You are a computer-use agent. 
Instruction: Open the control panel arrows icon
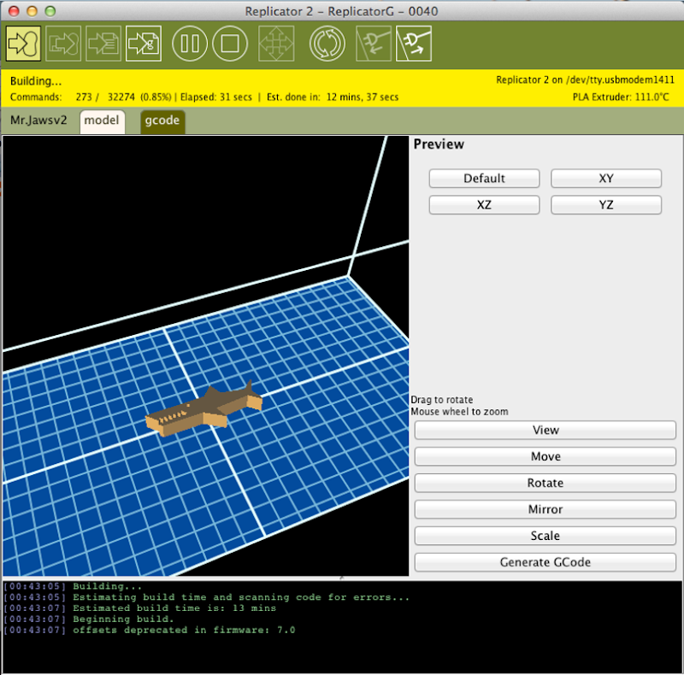click(x=276, y=44)
